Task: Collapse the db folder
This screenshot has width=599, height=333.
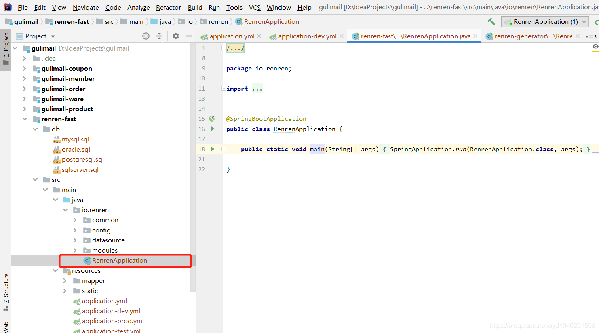Action: pyautogui.click(x=35, y=129)
